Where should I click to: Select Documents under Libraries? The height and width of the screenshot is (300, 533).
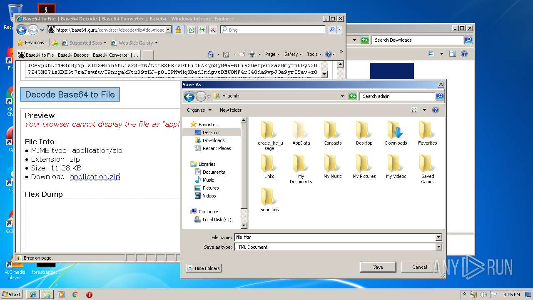(x=214, y=172)
